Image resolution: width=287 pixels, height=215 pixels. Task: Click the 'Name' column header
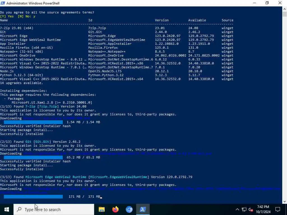[x=4, y=20]
